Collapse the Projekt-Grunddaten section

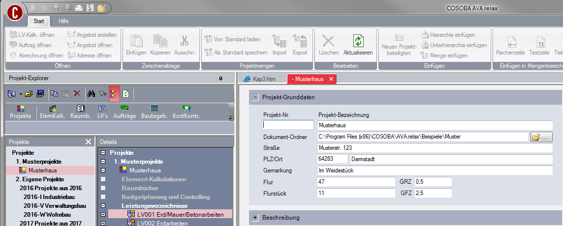(255, 97)
